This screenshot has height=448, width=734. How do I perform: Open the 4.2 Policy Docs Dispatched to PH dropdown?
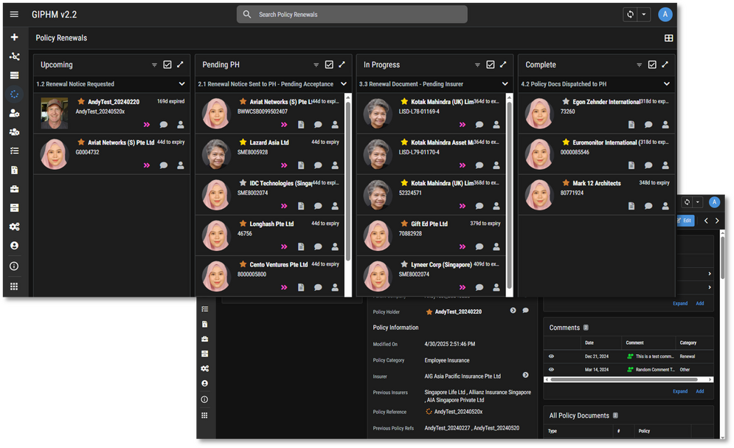click(667, 84)
